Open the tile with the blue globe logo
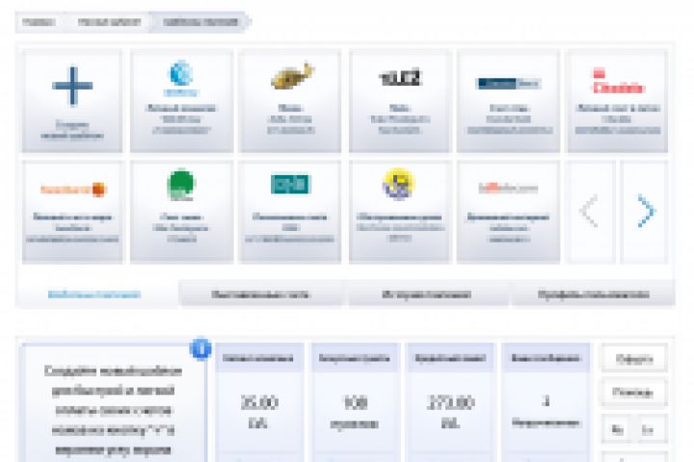Image resolution: width=694 pixels, height=462 pixels. pos(181,101)
